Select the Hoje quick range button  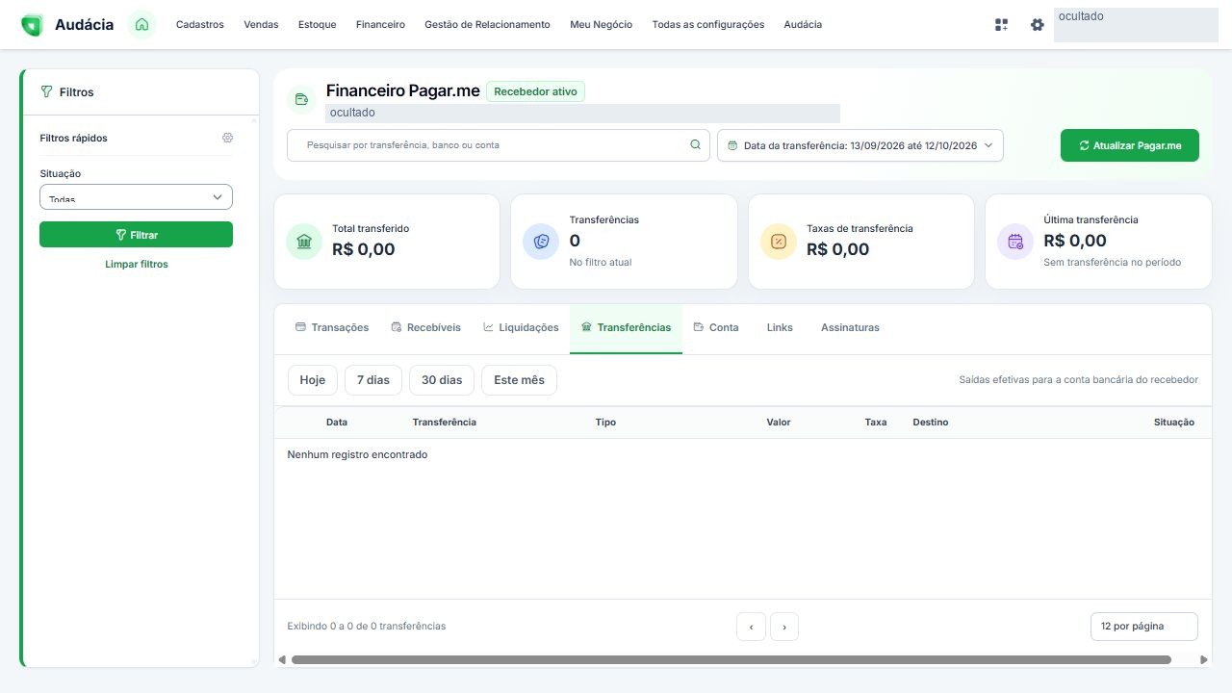[313, 380]
